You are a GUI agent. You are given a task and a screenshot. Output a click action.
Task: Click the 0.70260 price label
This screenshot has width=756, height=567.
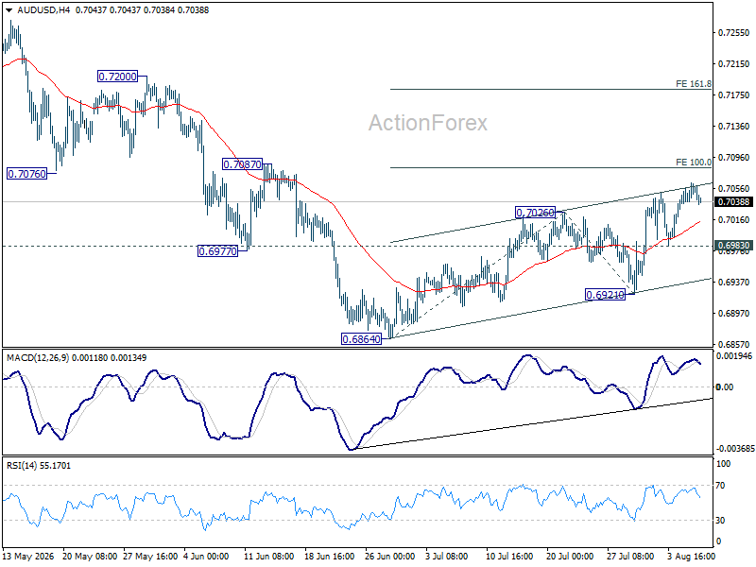(535, 212)
